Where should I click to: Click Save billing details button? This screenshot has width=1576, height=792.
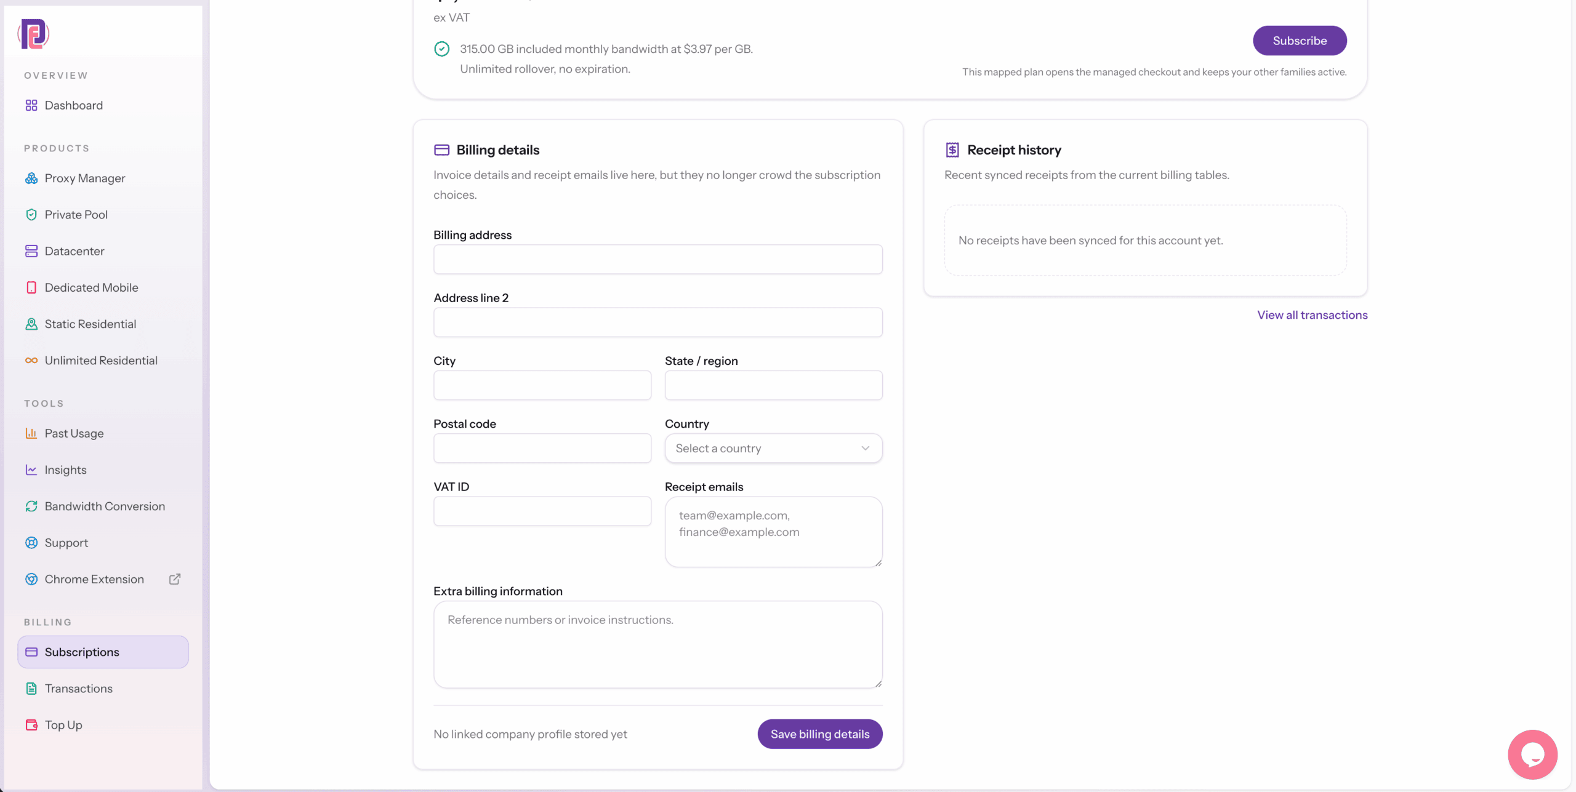[820, 734]
